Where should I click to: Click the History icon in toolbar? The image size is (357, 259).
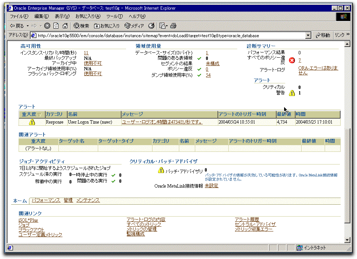(x=151, y=26)
